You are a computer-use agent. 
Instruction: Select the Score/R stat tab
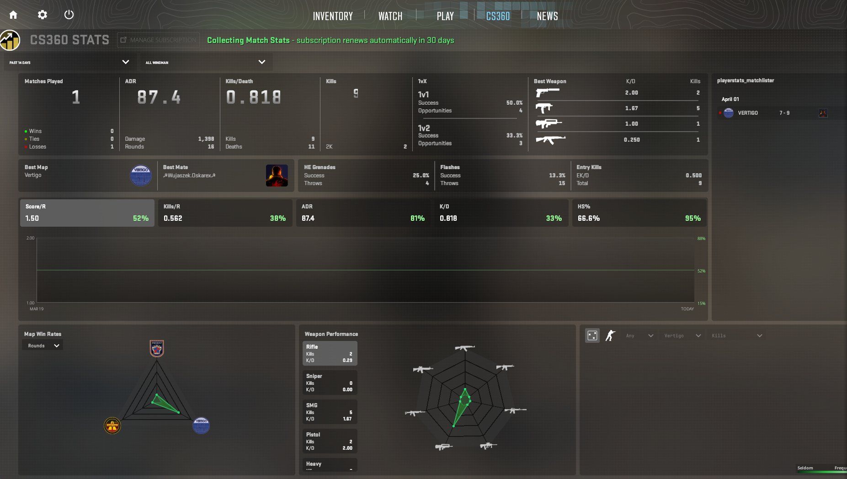tap(87, 213)
